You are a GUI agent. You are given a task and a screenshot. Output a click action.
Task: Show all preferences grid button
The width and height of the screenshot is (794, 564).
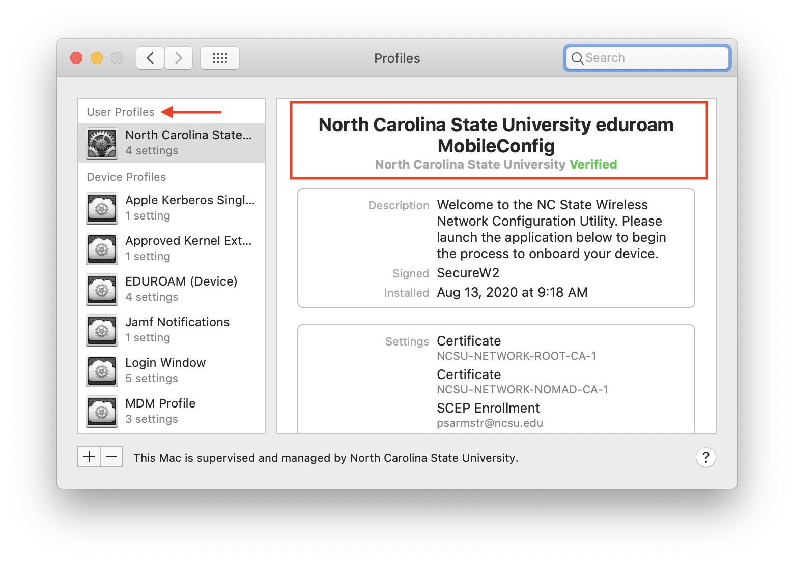[219, 58]
